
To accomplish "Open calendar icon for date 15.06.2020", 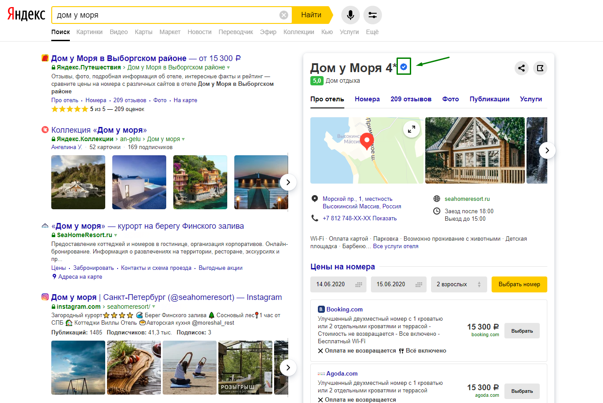I will tap(419, 284).
